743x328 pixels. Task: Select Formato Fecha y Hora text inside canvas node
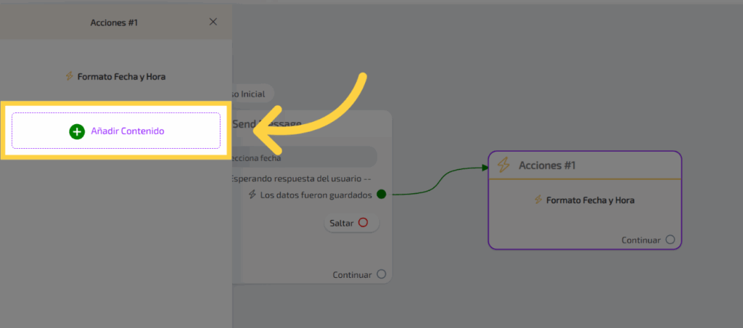[x=590, y=200]
